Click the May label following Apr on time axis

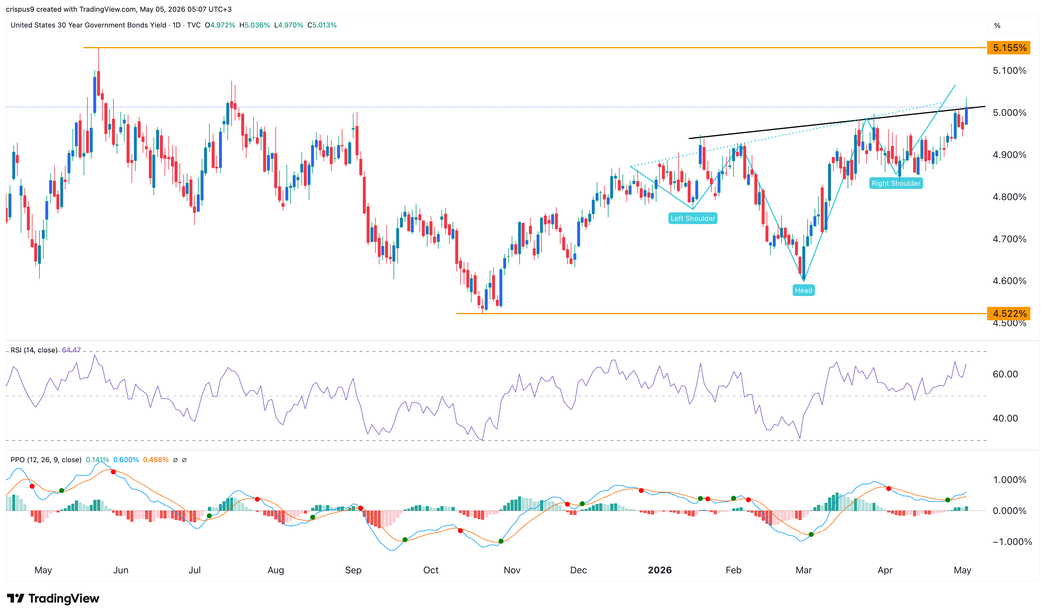pyautogui.click(x=962, y=570)
